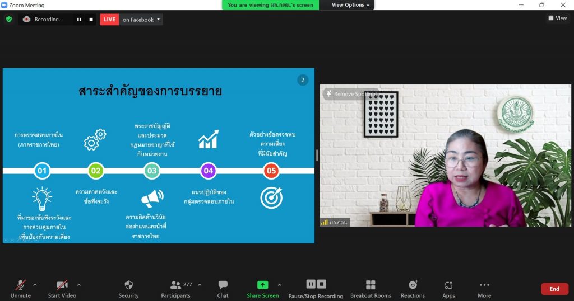Pause the cloud recording in top bar
This screenshot has width=574, height=301.
[79, 20]
